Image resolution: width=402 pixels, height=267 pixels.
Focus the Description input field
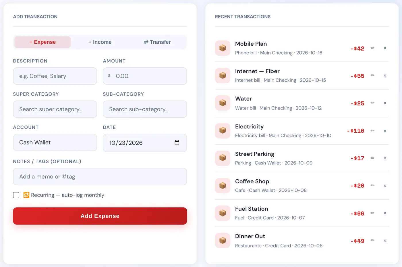click(55, 76)
